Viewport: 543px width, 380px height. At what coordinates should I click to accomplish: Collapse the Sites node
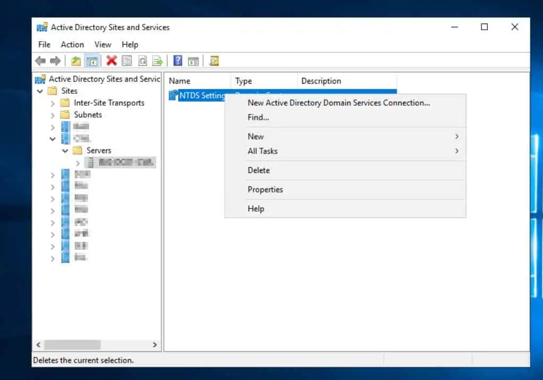click(40, 91)
